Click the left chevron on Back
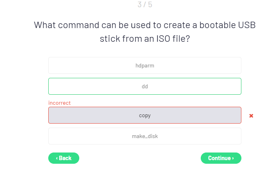The height and width of the screenshot is (181, 278). tap(57, 158)
